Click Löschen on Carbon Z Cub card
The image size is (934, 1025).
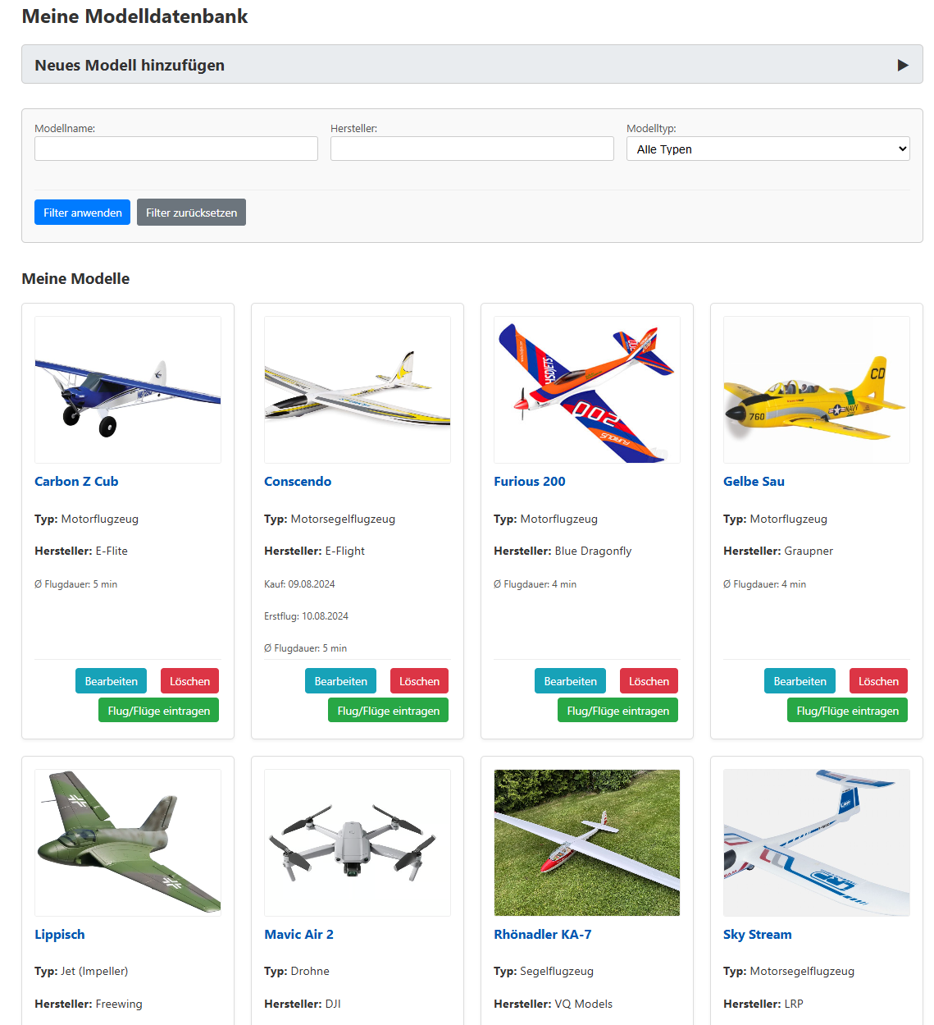click(189, 681)
